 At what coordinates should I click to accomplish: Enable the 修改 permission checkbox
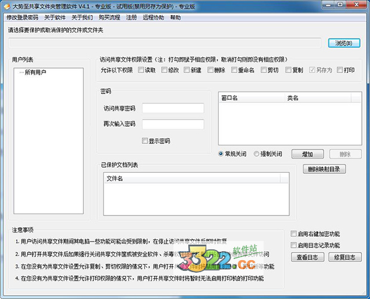164,70
